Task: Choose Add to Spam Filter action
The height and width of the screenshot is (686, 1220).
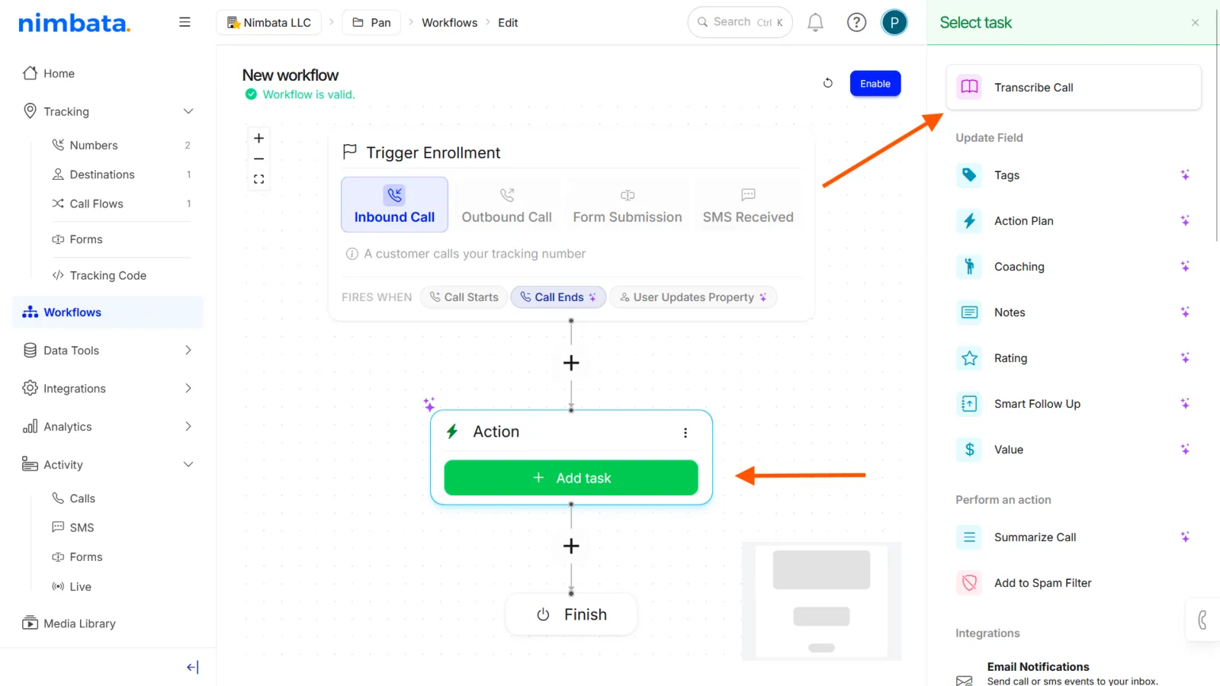Action: click(1074, 583)
